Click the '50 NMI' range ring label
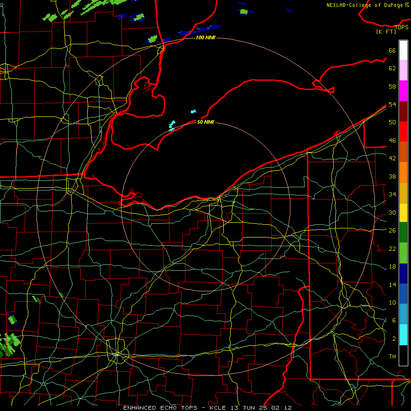Viewport: 411px width, 411px height. click(x=205, y=122)
